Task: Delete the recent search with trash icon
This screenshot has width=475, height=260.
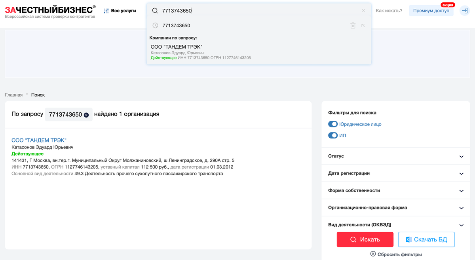Action: 353,25
